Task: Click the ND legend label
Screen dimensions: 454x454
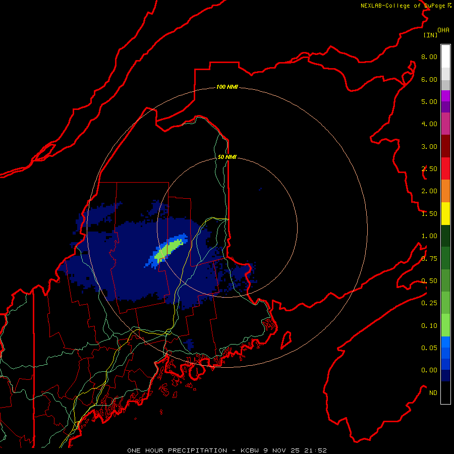Action: (433, 393)
